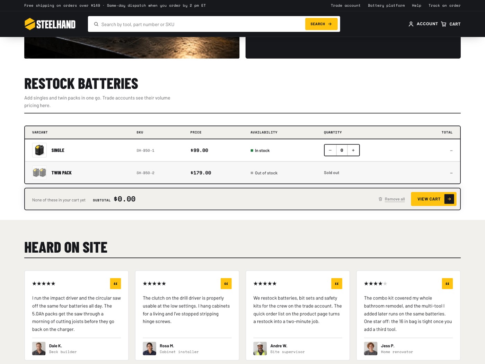Image resolution: width=485 pixels, height=364 pixels.
Task: Click the SH-B50-2 SKU text
Action: click(145, 173)
